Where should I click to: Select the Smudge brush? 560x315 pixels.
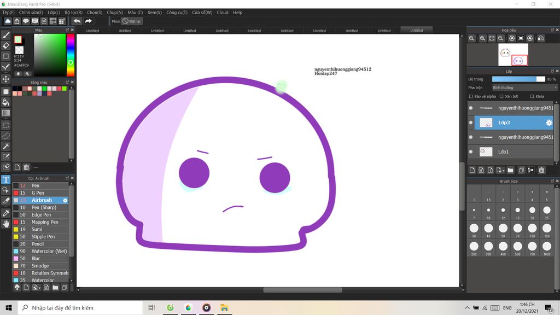pyautogui.click(x=40, y=266)
